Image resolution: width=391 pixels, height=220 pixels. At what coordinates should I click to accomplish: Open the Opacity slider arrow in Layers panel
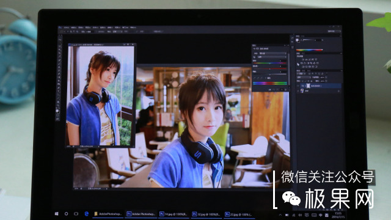click(x=326, y=78)
